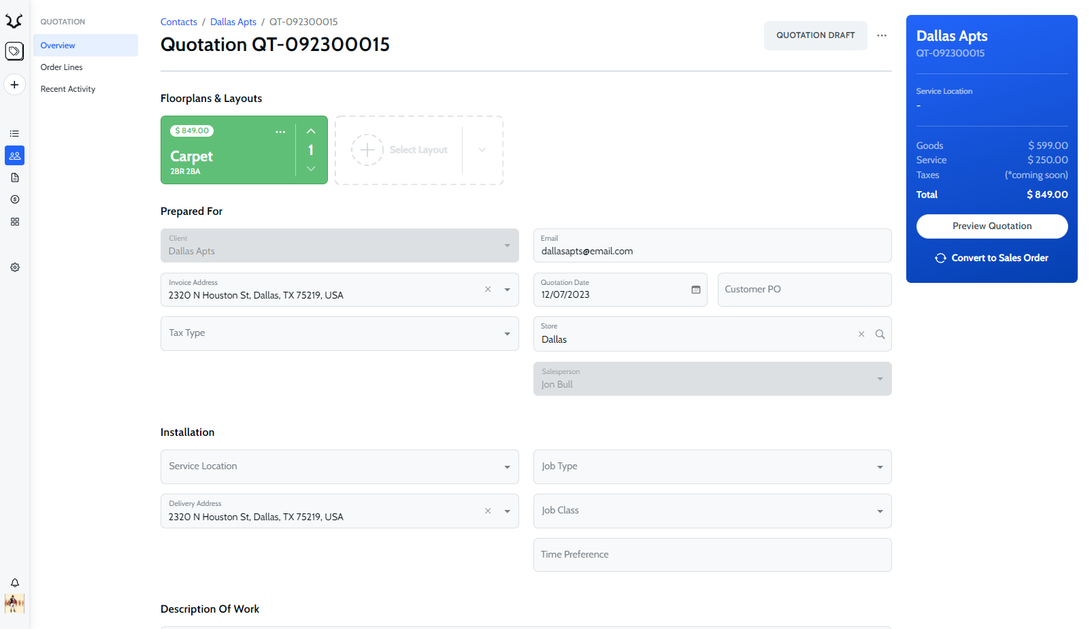Click the Store search magnifier icon
This screenshot has height=629, width=1092.
[x=880, y=334]
